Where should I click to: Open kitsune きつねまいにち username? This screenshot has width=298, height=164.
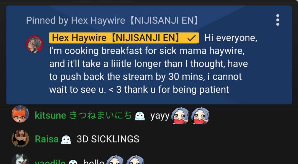pos(83,115)
